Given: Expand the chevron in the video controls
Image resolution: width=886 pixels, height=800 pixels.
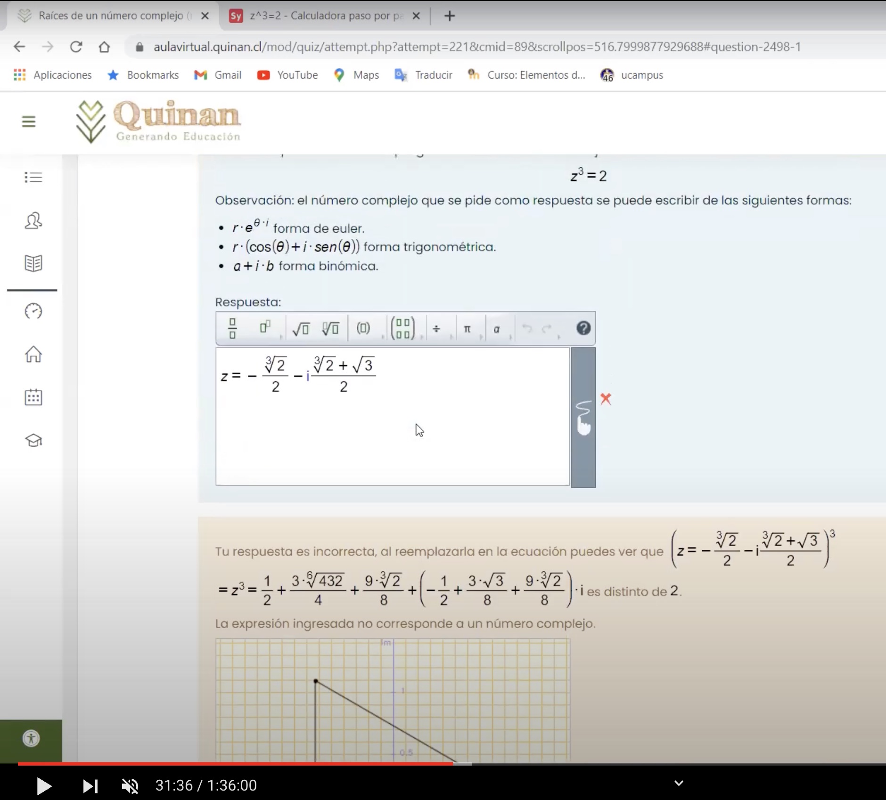Looking at the screenshot, I should coord(679,783).
